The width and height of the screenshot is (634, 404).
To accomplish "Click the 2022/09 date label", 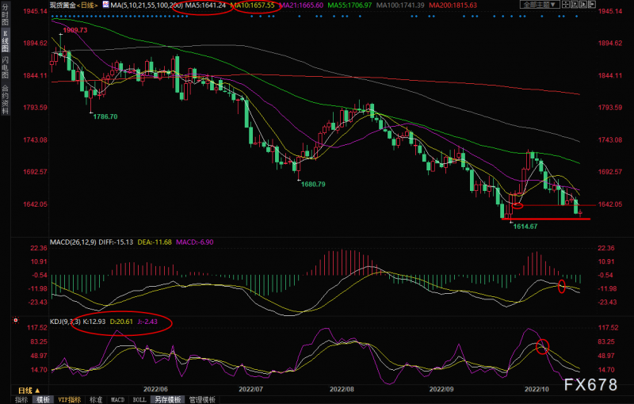I will pyautogui.click(x=441, y=389).
